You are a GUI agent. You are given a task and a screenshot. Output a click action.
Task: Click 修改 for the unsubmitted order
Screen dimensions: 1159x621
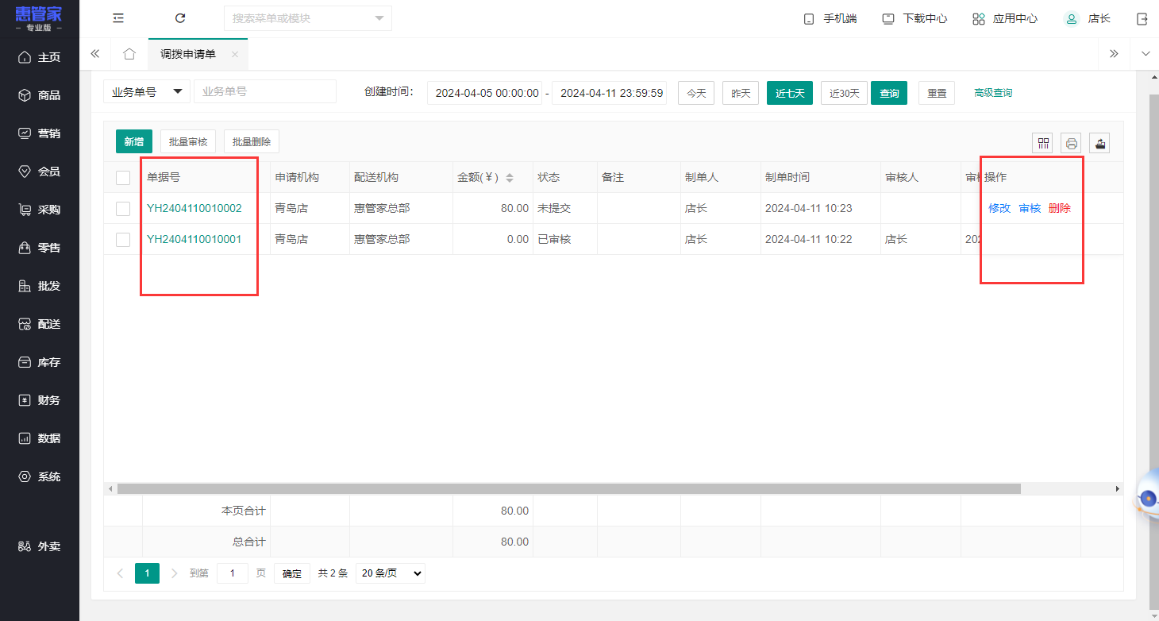click(x=999, y=208)
